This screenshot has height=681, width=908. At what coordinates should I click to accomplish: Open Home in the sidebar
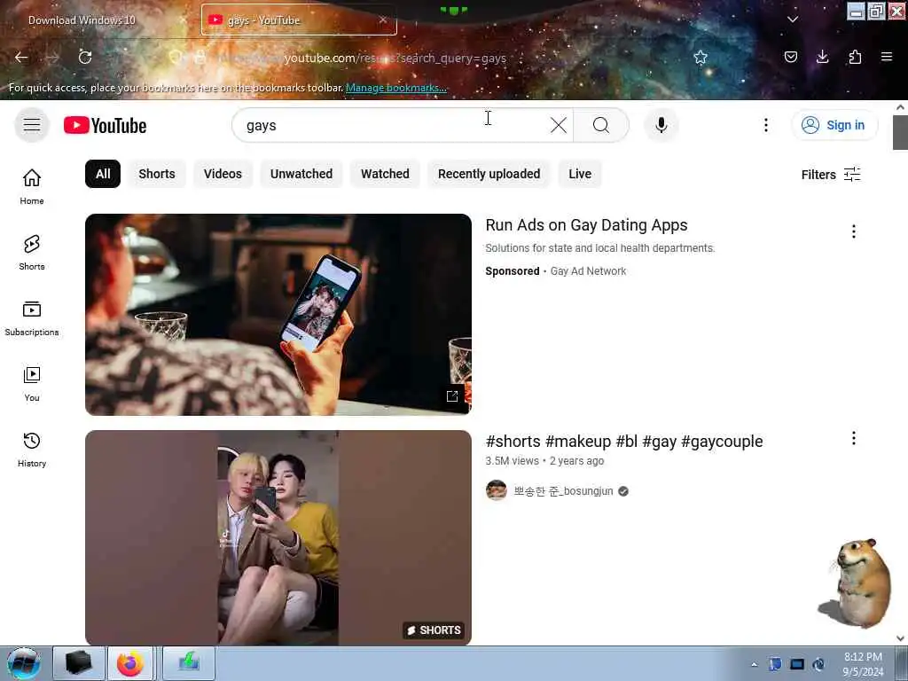click(x=32, y=186)
